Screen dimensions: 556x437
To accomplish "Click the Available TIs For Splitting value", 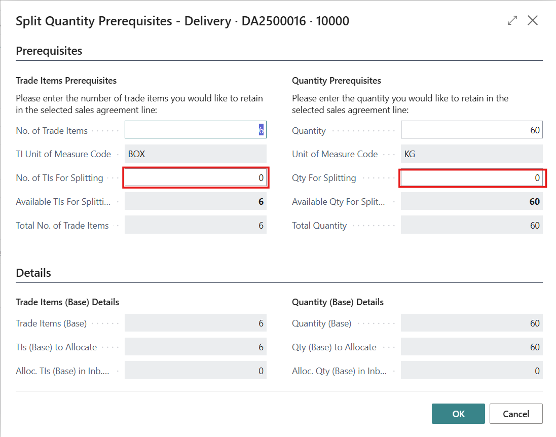I will (x=195, y=202).
